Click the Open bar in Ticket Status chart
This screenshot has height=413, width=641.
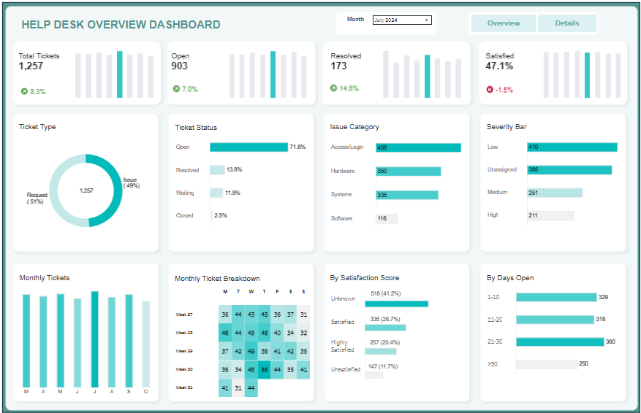pos(249,147)
